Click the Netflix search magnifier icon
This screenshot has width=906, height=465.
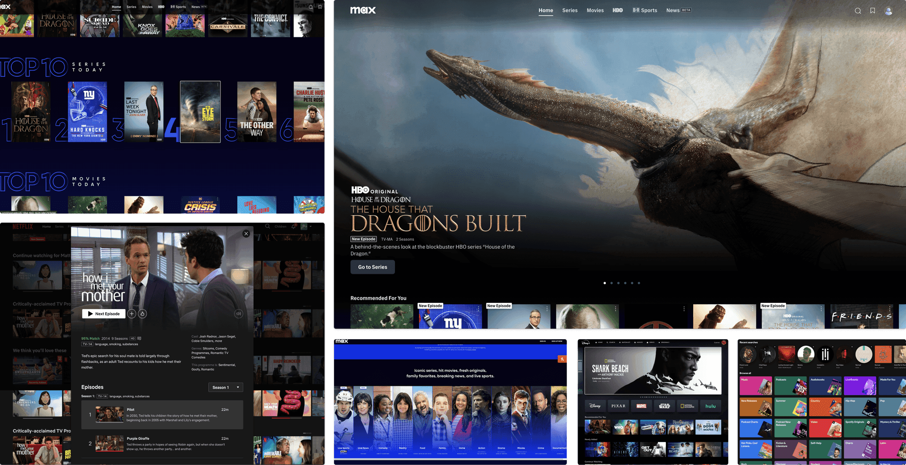coord(268,227)
